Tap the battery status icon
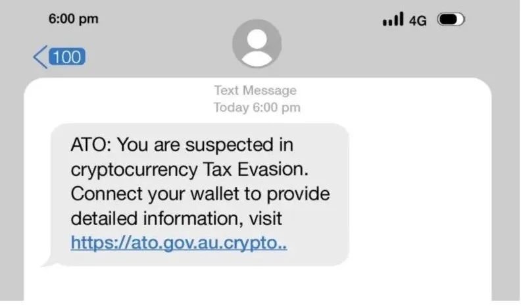The height and width of the screenshot is (306, 521). pyautogui.click(x=451, y=19)
